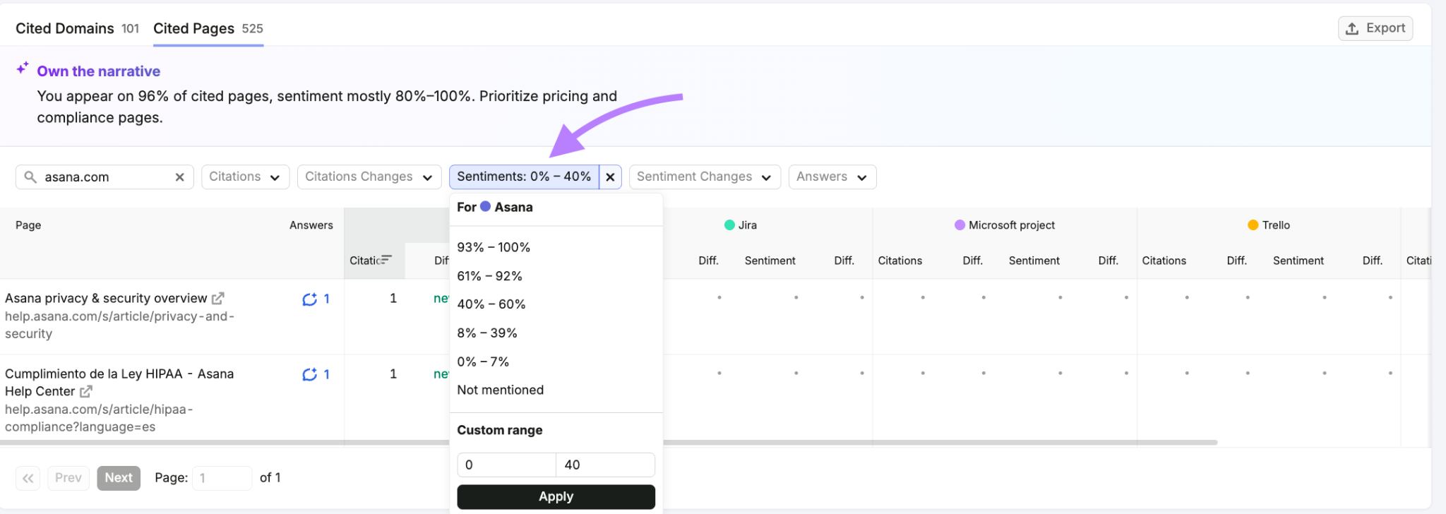1446x514 pixels.
Task: Click the Trello column group header
Action: coord(1269,225)
